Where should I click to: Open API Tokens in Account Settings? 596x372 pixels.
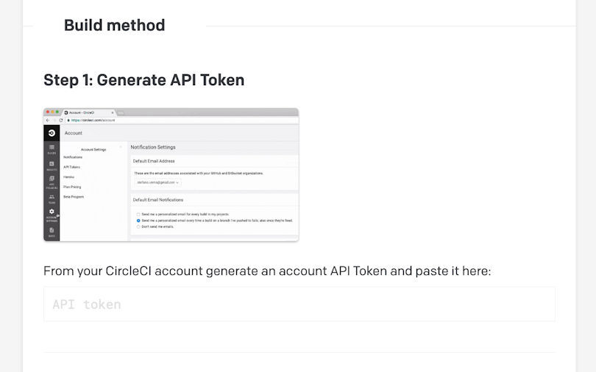72,167
